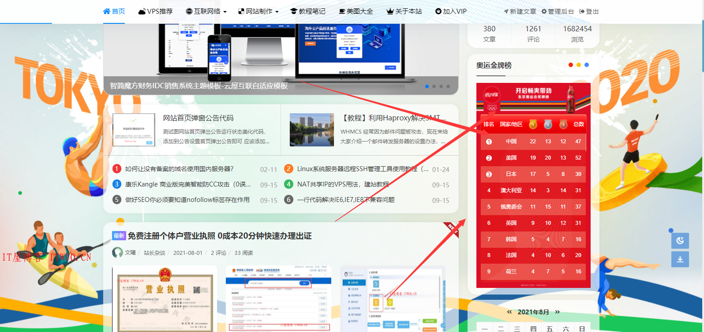The image size is (704, 332).
Task: Open 【教程】利用Haproxy article title
Action: [x=393, y=118]
